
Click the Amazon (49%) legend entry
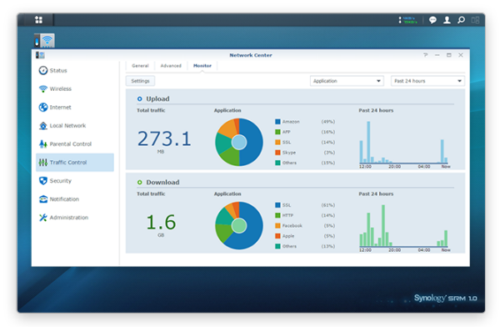(x=305, y=122)
